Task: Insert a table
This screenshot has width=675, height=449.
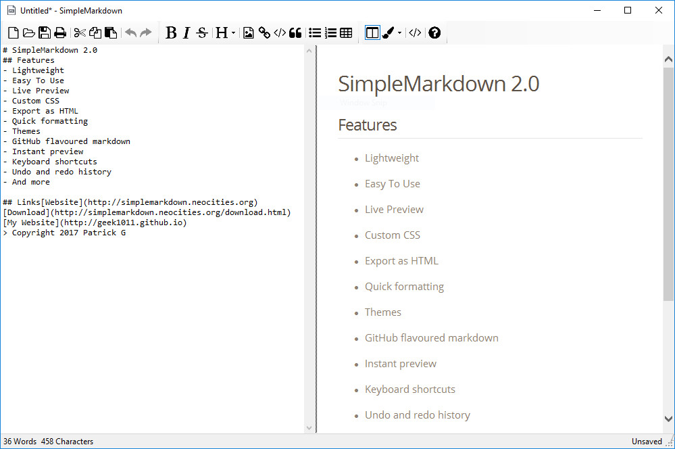Action: pos(346,32)
